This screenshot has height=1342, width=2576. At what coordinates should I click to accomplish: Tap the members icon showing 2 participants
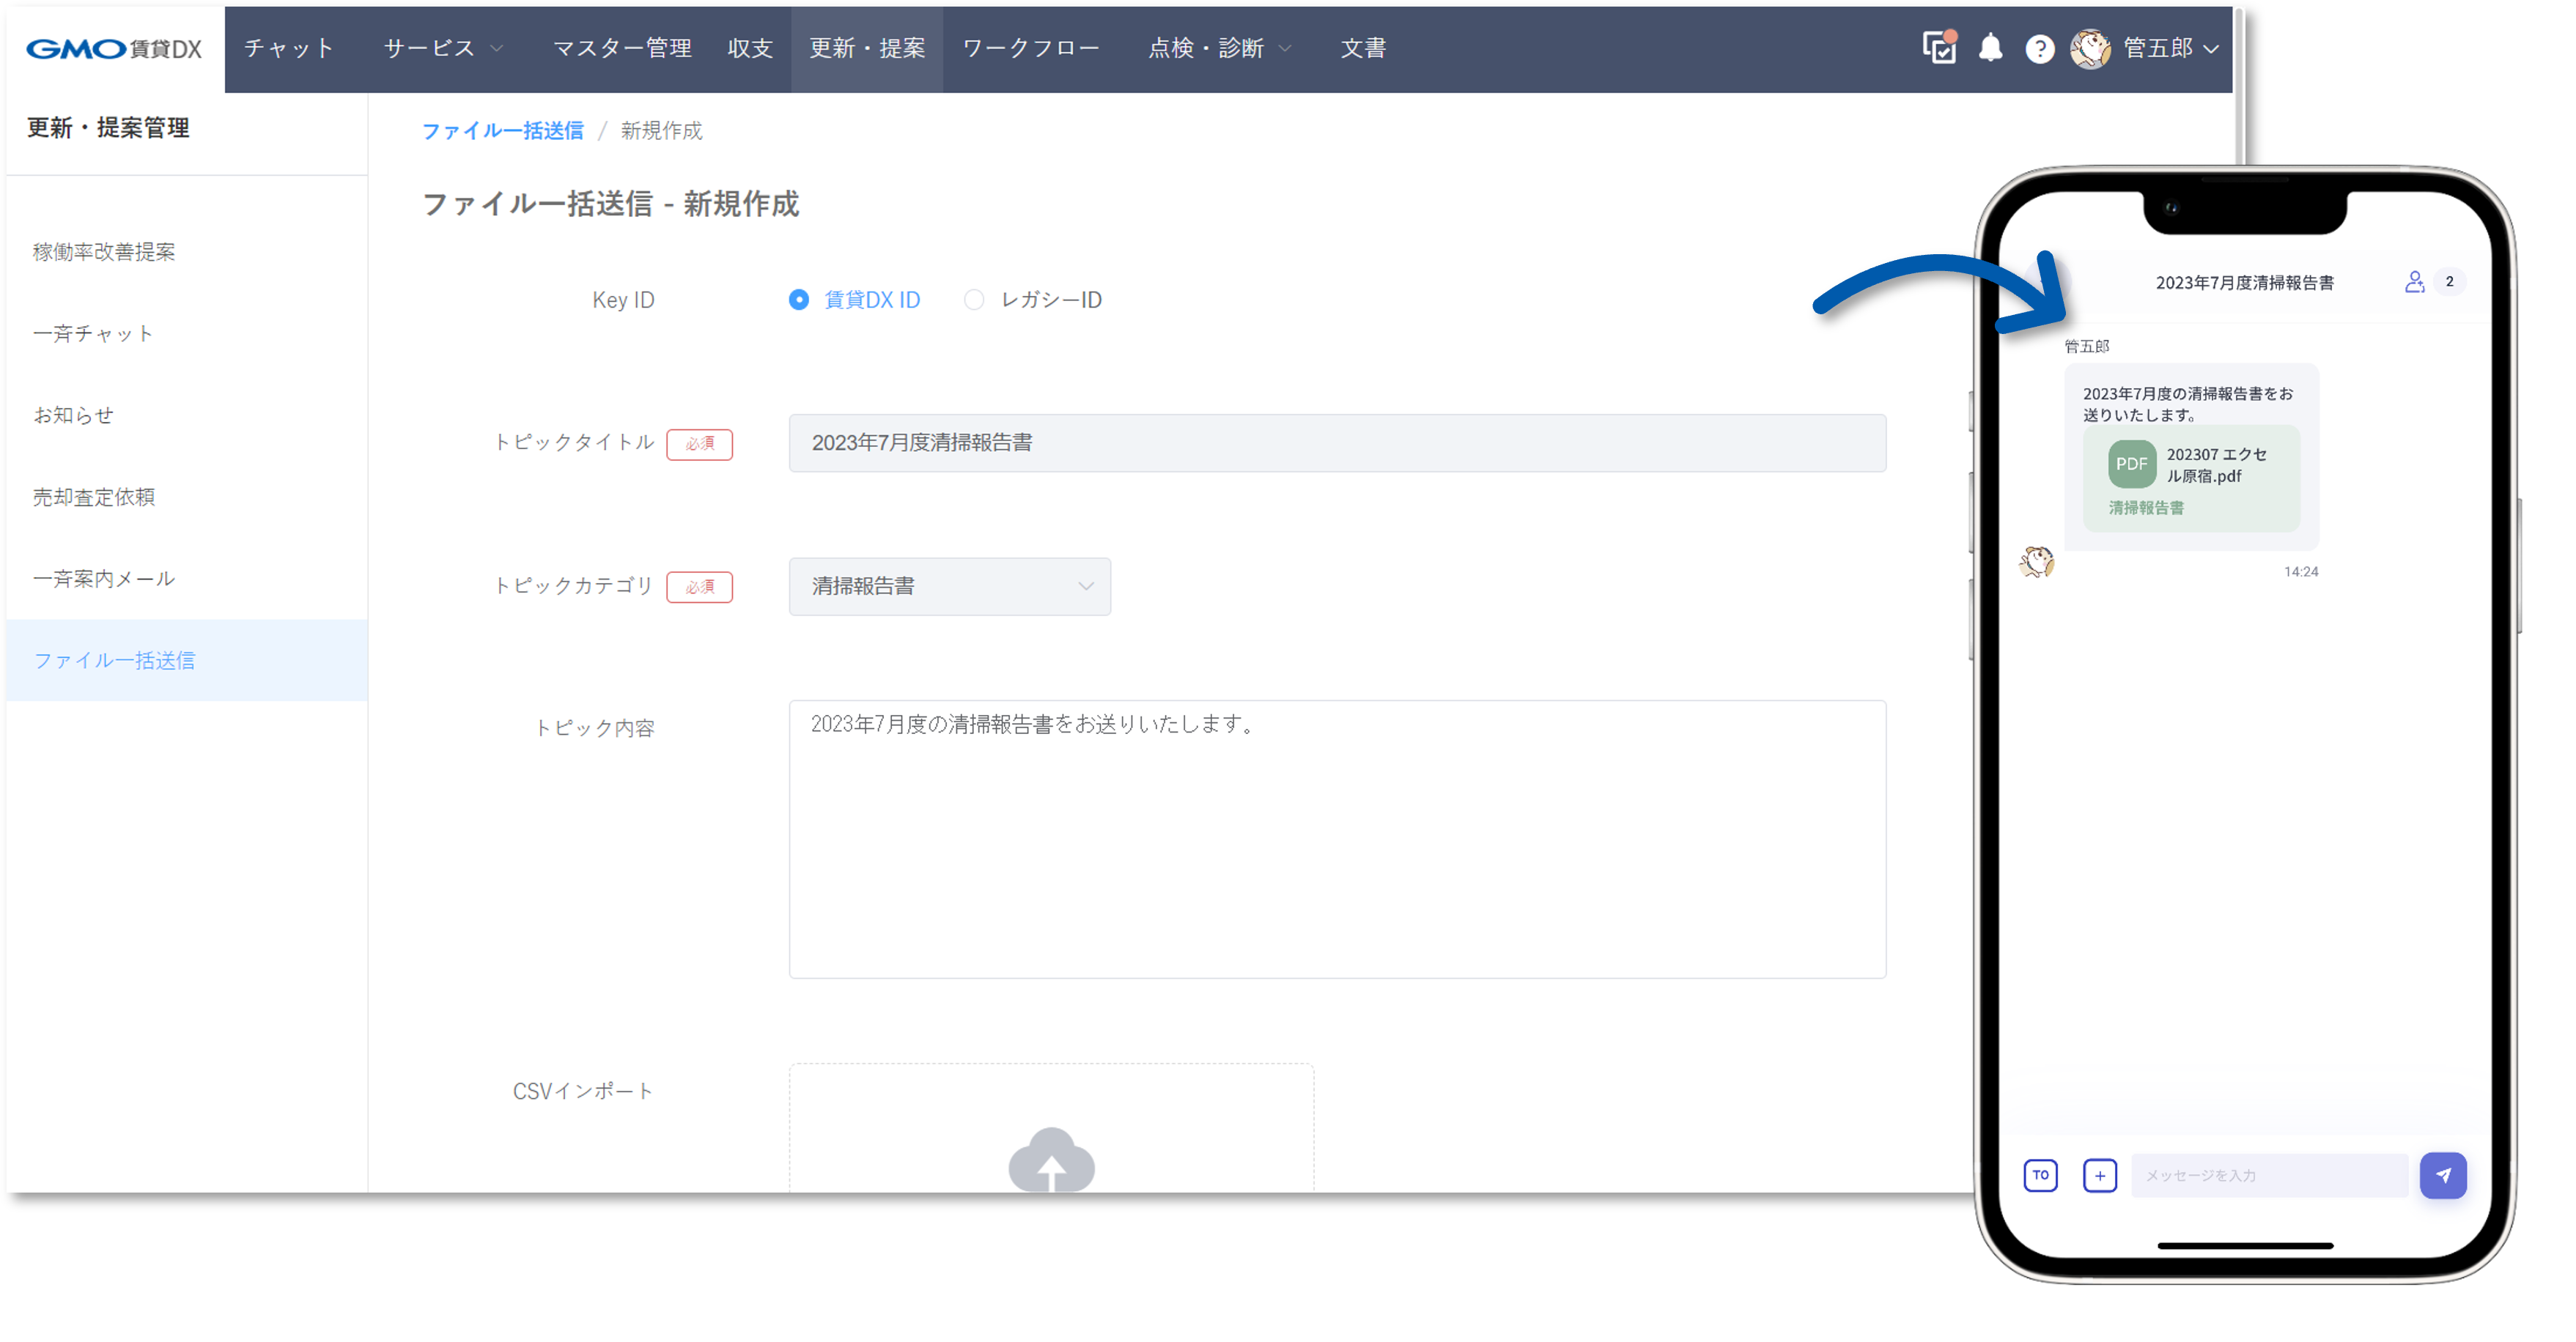pos(2416,282)
